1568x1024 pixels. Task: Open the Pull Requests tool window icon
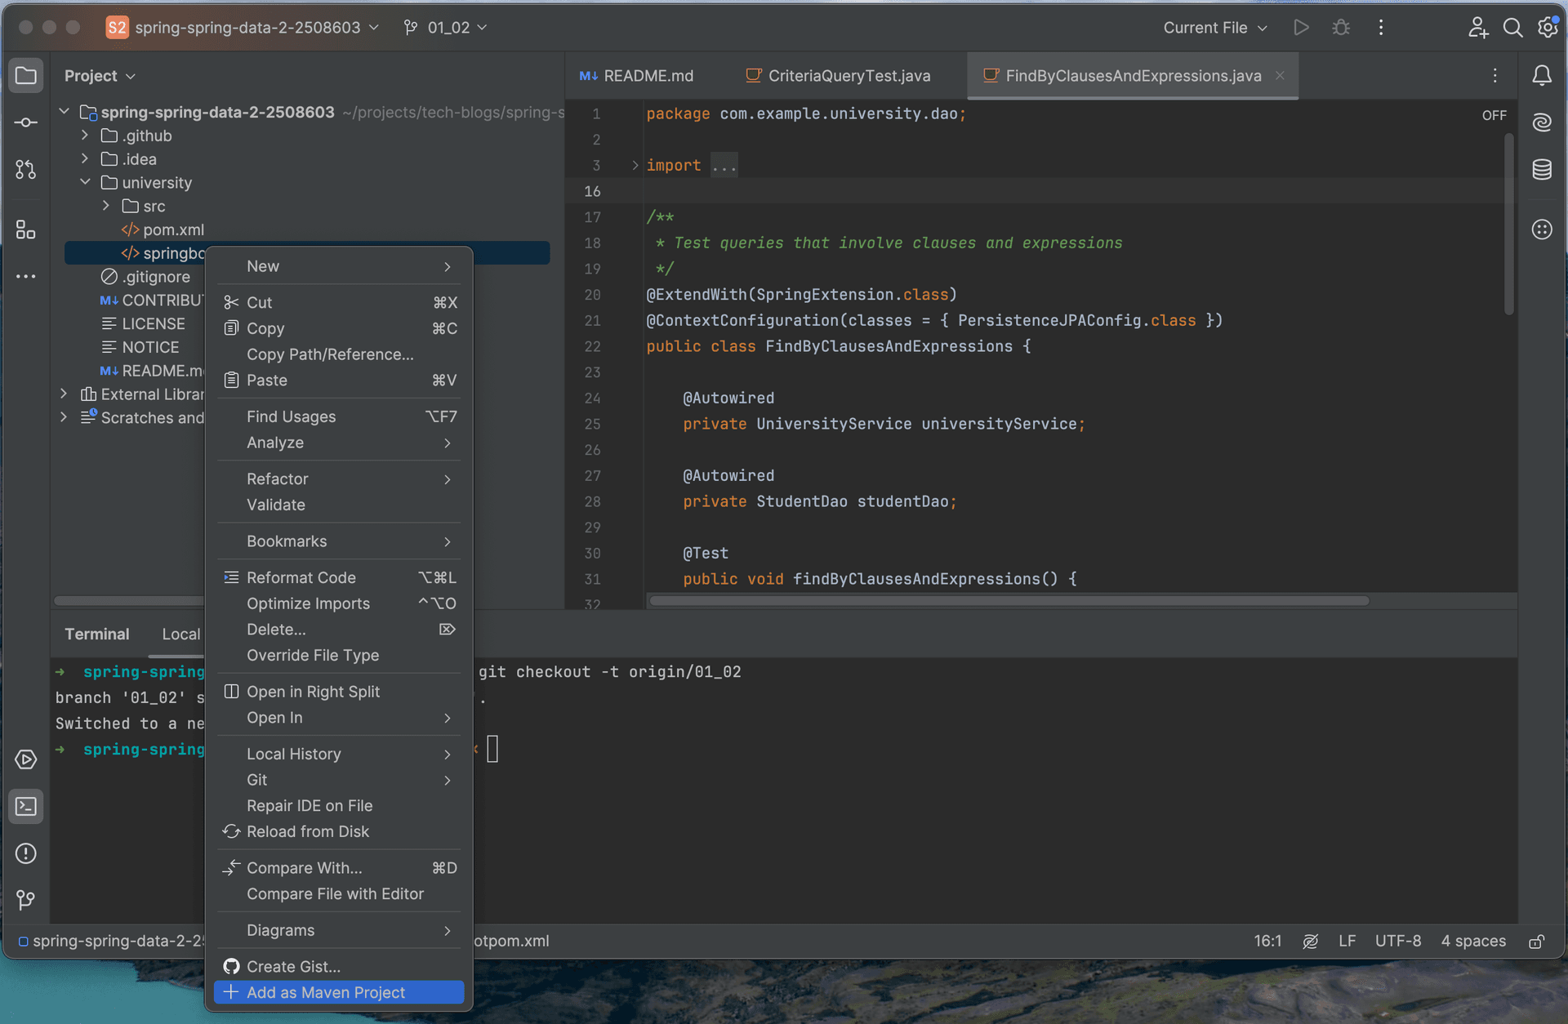26,169
